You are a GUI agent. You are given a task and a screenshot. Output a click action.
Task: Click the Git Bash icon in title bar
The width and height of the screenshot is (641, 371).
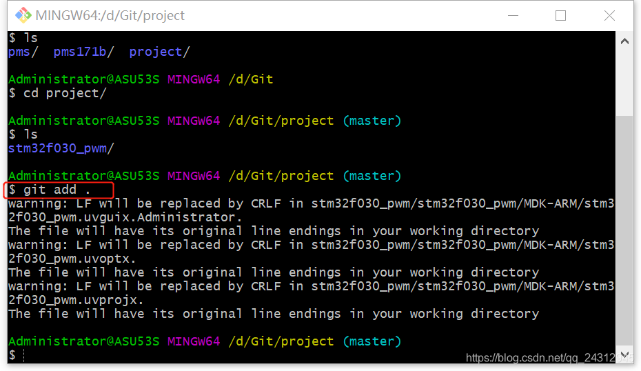(23, 15)
